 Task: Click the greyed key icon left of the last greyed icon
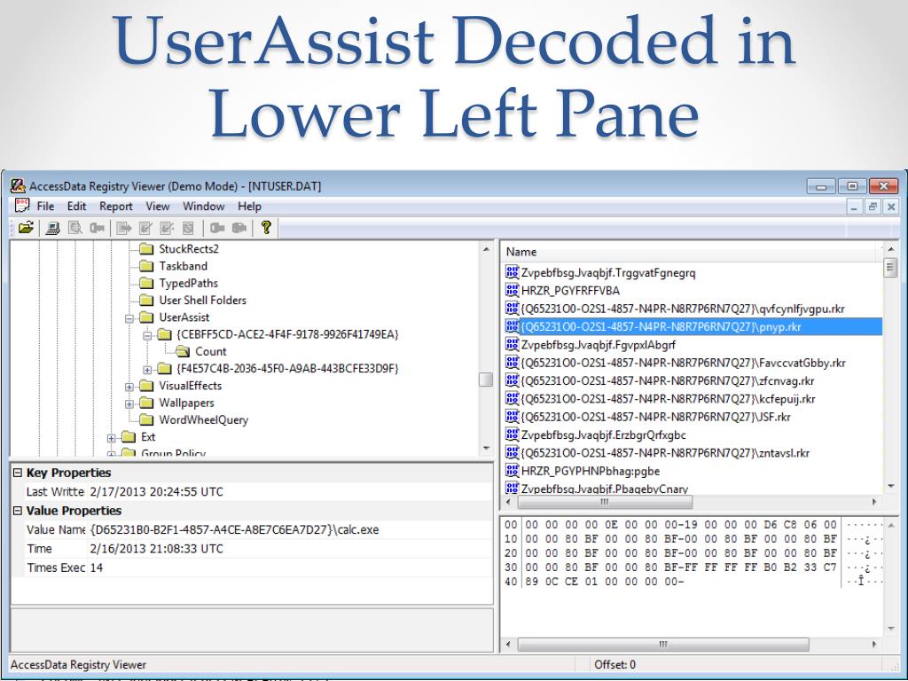pyautogui.click(x=217, y=228)
